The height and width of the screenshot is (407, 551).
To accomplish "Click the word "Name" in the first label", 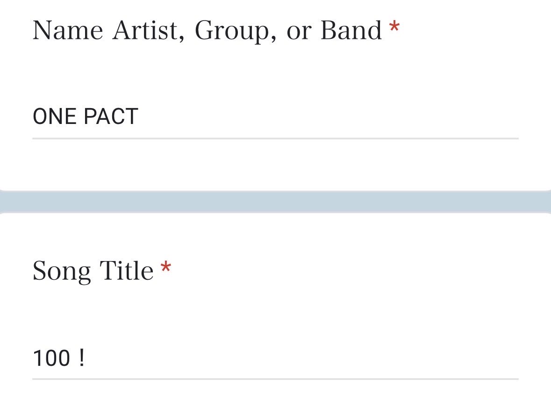I will tap(68, 30).
